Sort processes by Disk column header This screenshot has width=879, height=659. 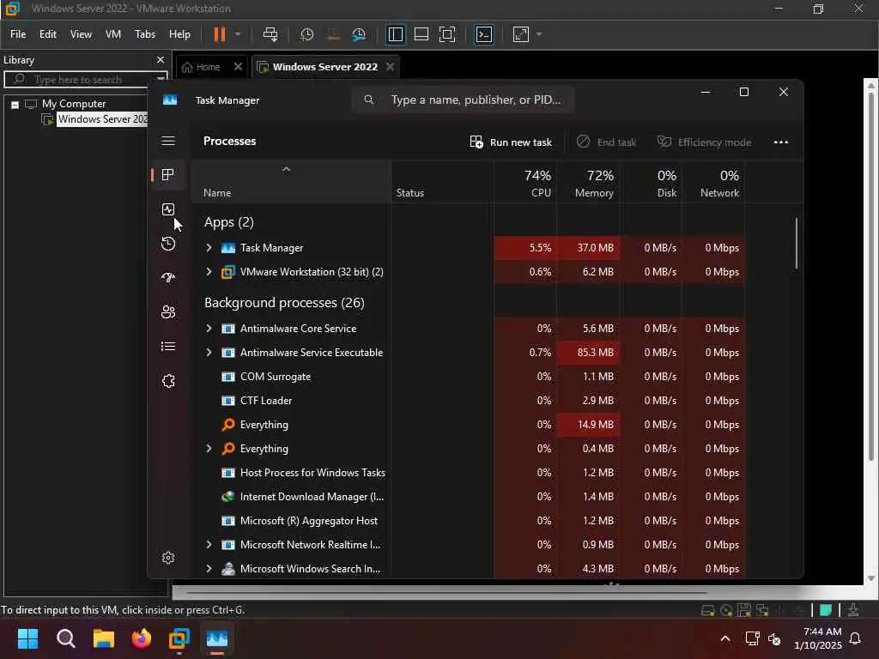pos(651,183)
